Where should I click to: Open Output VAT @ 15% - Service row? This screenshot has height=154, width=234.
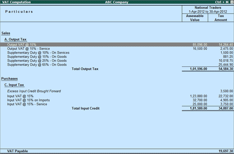click(x=117, y=49)
